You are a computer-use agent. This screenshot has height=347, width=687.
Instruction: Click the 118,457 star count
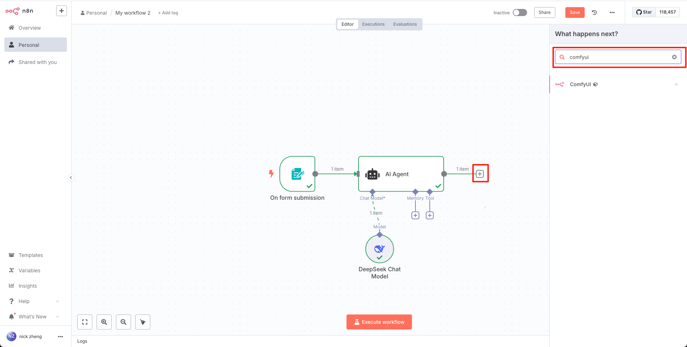pos(668,12)
